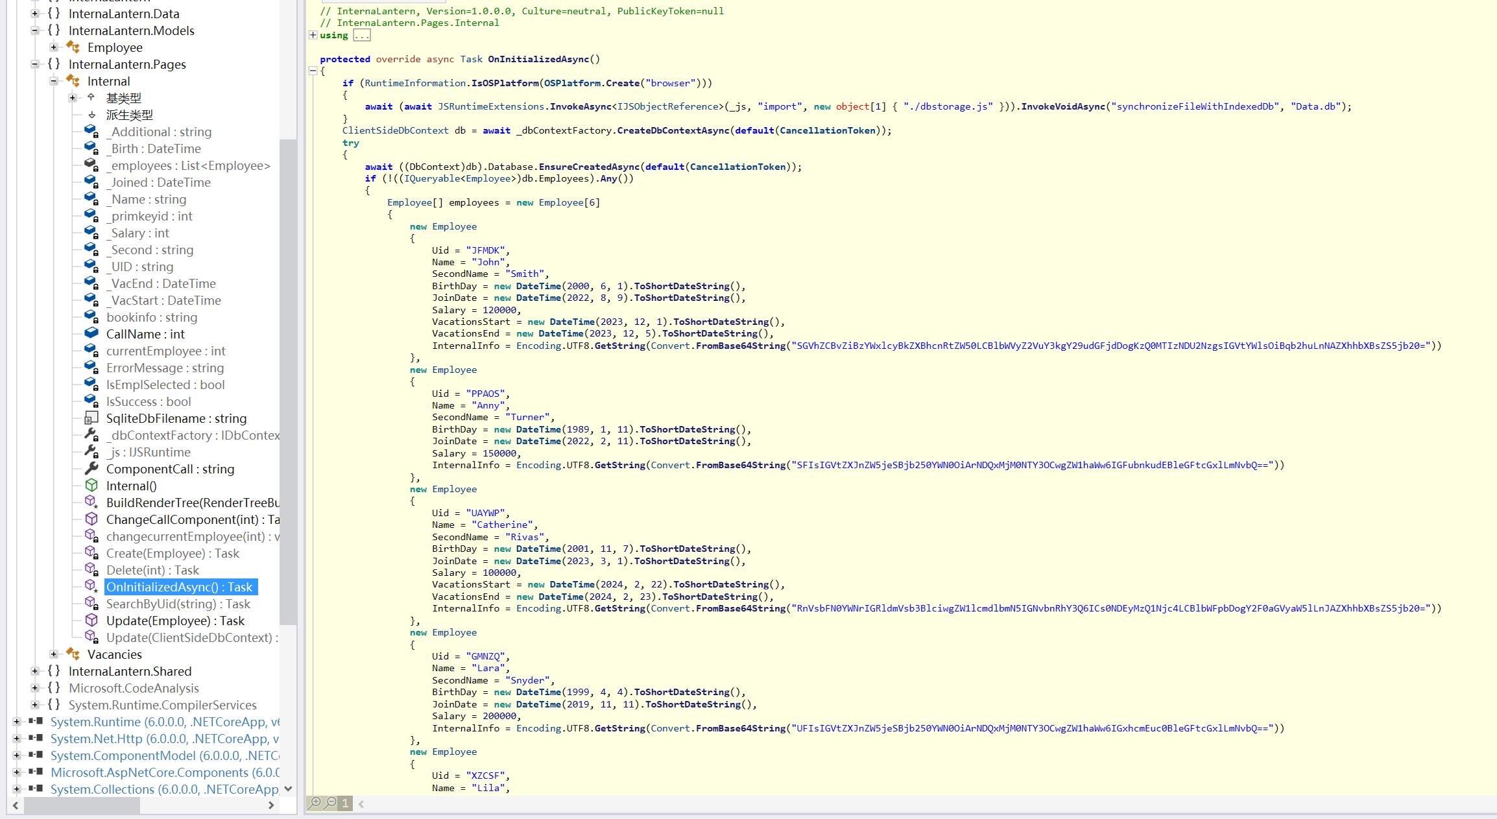Open the _js : IJSRuntime property

coord(149,452)
